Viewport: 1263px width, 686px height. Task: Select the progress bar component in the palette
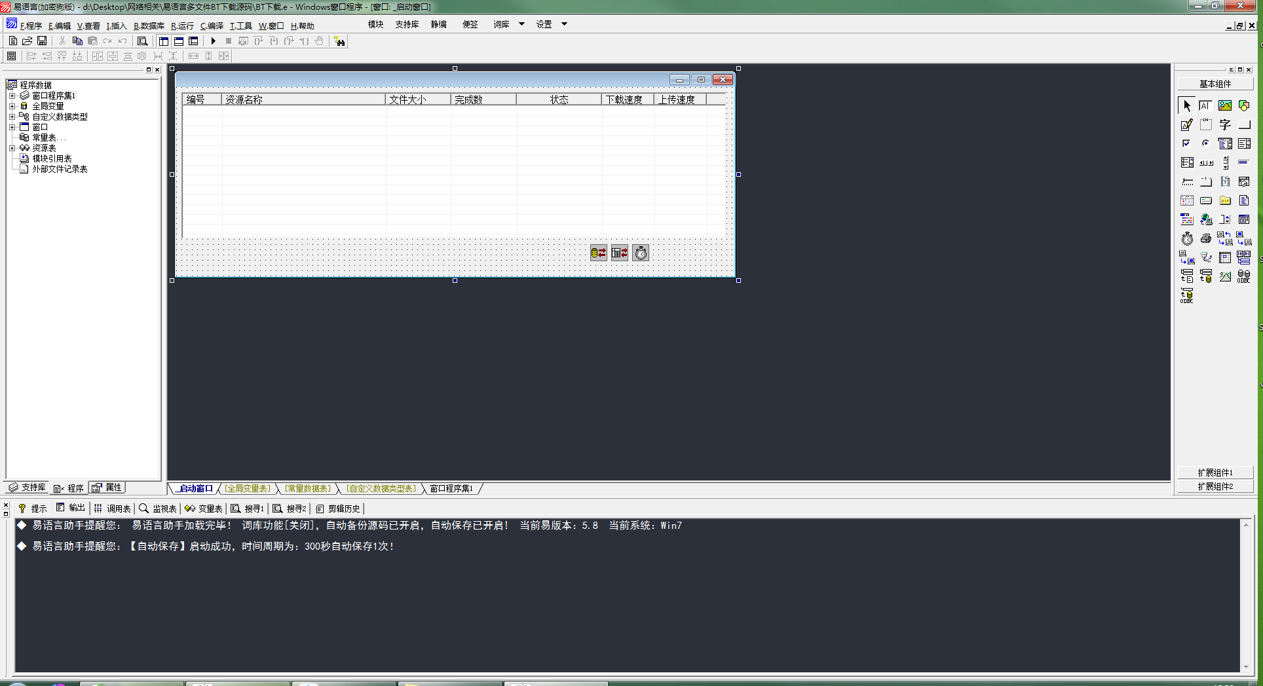pyautogui.click(x=1243, y=162)
